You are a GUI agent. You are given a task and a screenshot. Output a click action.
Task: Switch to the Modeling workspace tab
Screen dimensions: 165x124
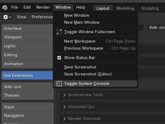[125, 8]
